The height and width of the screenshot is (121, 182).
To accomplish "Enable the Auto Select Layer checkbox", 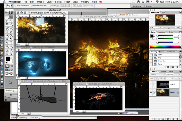I will 15,6.
